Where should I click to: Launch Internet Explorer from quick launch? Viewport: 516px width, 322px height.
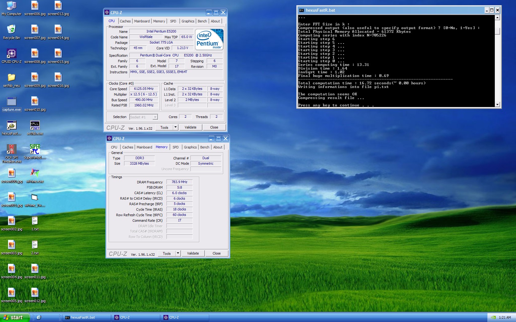coord(39,317)
